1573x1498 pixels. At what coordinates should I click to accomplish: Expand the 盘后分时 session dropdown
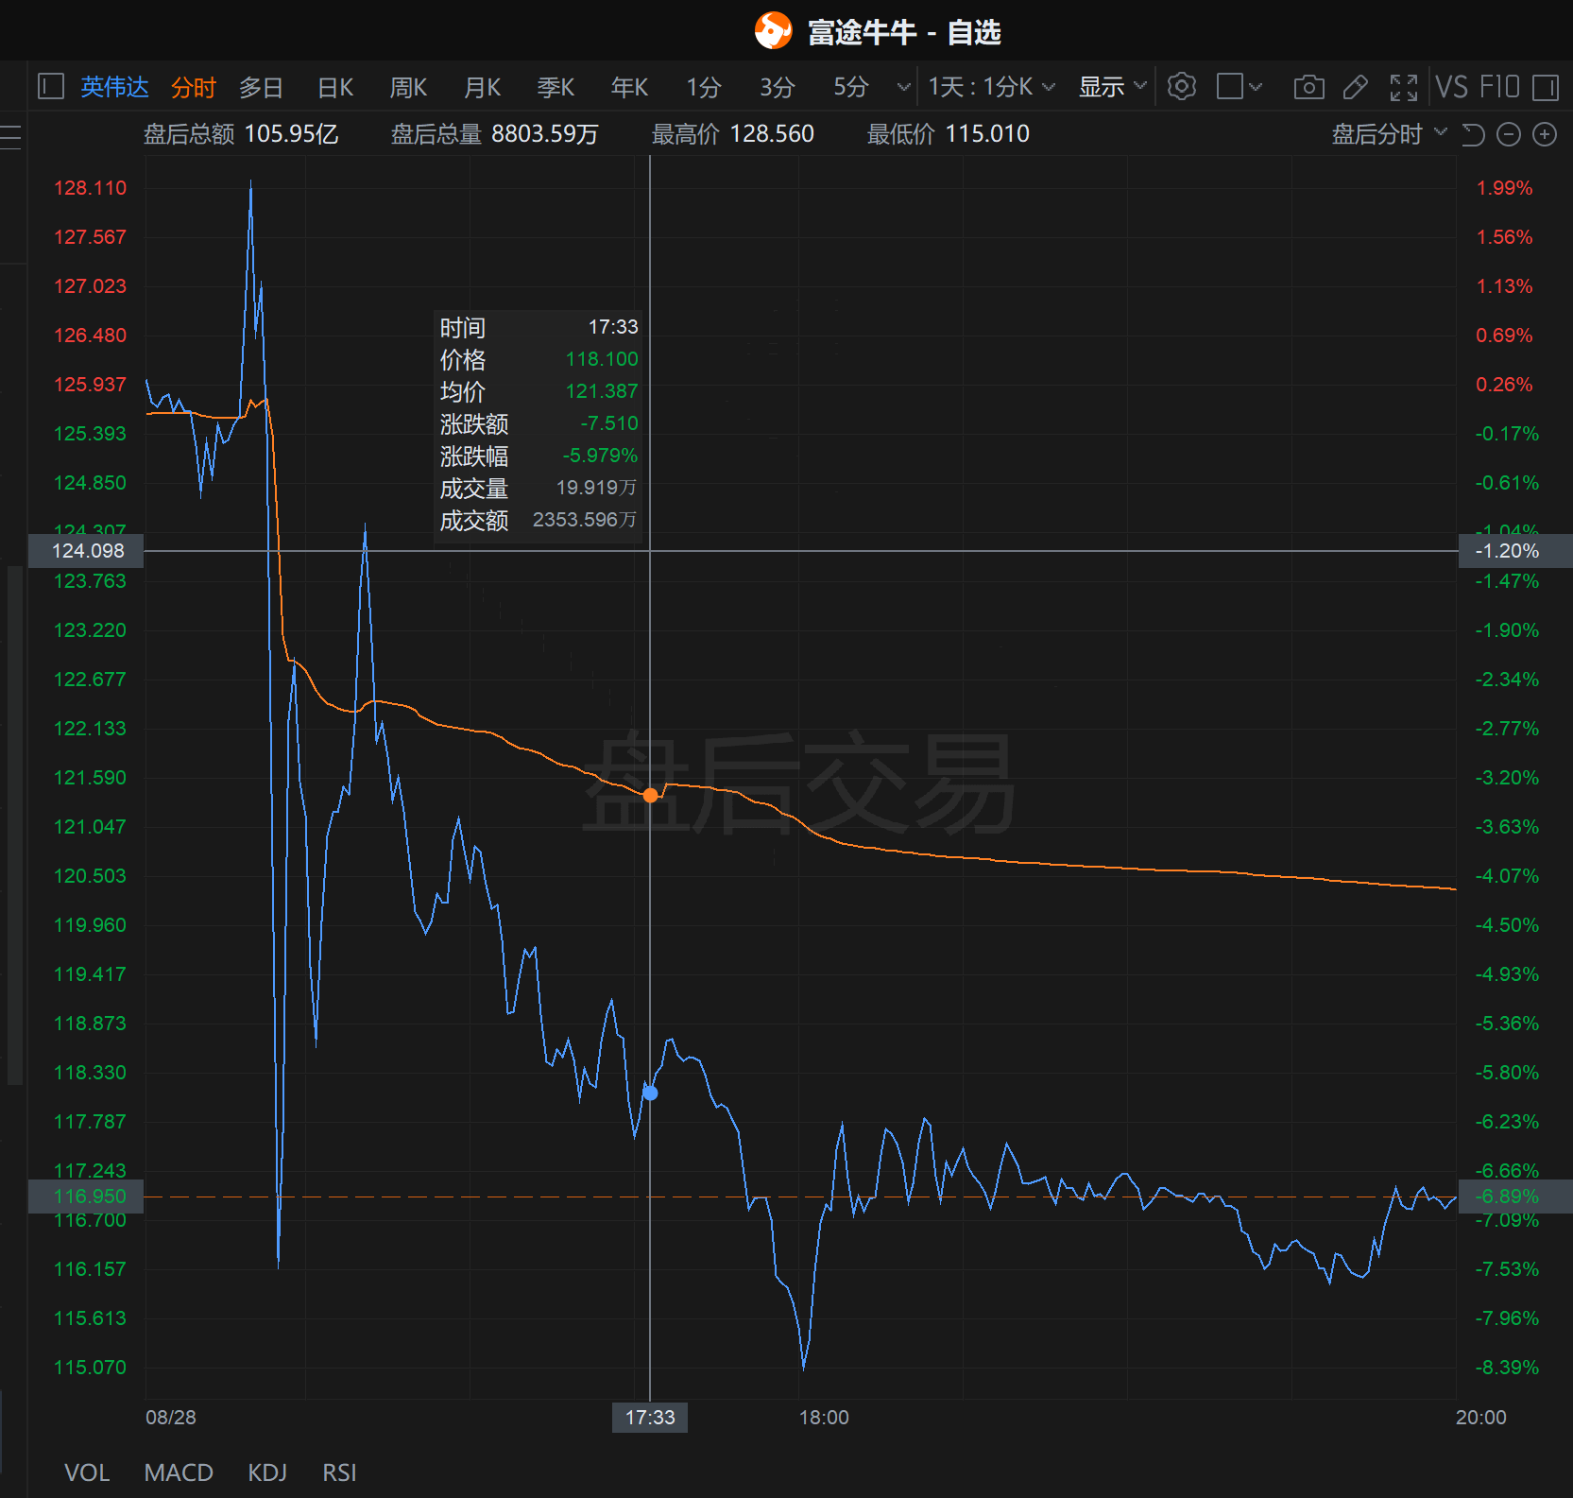1388,134
